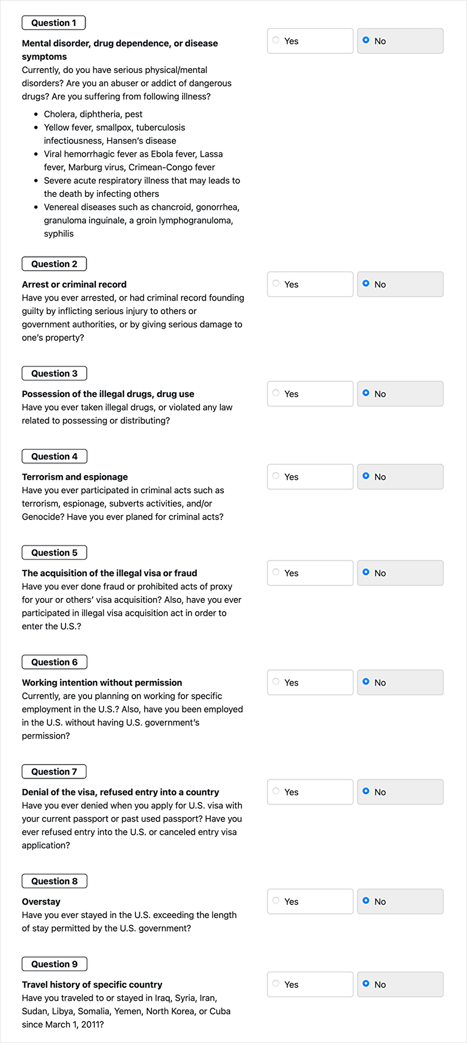The height and width of the screenshot is (1043, 467).
Task: Click the Question 9 label badge
Action: click(54, 964)
